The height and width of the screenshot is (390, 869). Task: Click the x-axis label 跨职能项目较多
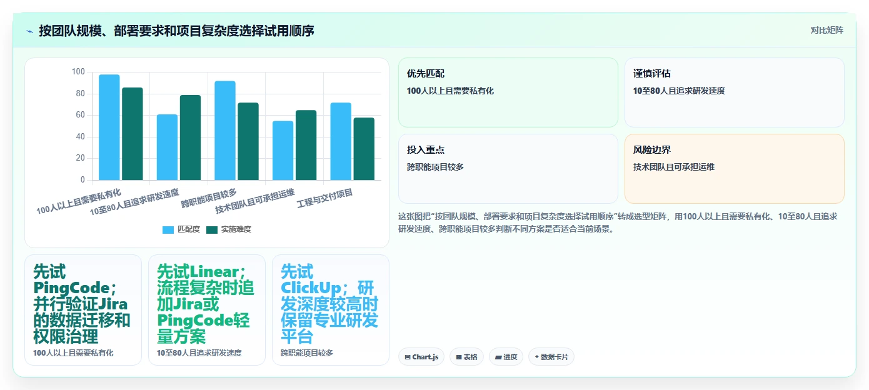(x=209, y=197)
